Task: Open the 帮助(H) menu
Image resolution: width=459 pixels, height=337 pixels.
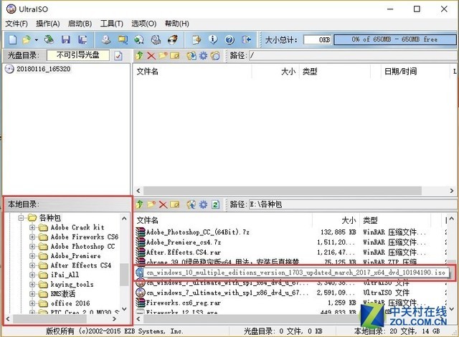Action: [177, 24]
